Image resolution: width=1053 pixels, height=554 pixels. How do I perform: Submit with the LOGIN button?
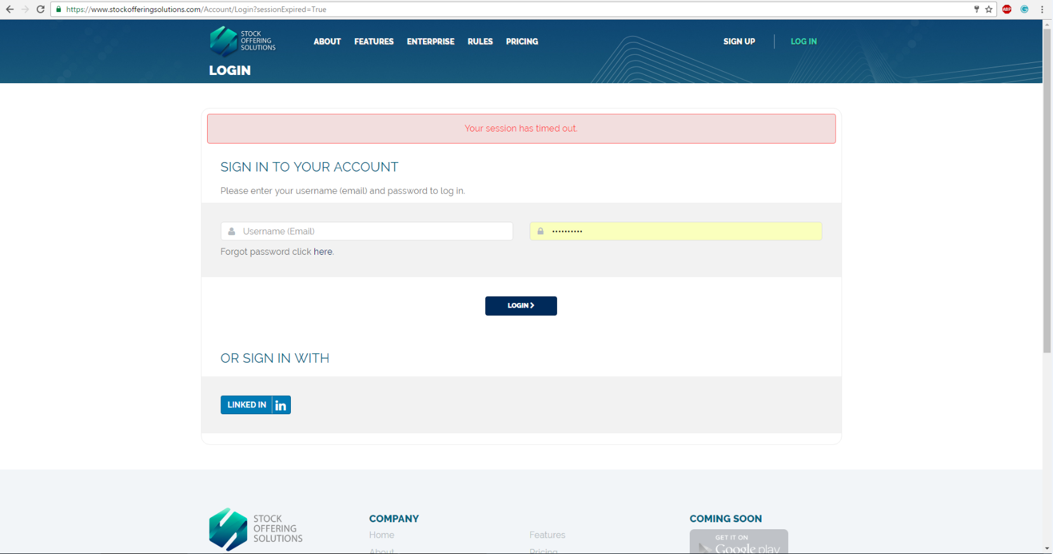point(521,306)
